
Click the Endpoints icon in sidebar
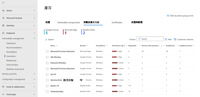[x=3, y=33]
